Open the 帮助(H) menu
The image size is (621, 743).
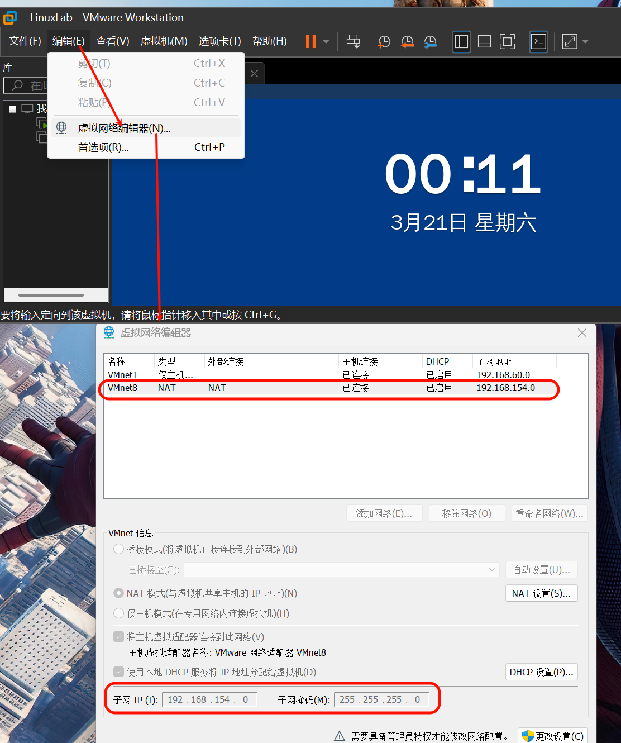tap(269, 41)
